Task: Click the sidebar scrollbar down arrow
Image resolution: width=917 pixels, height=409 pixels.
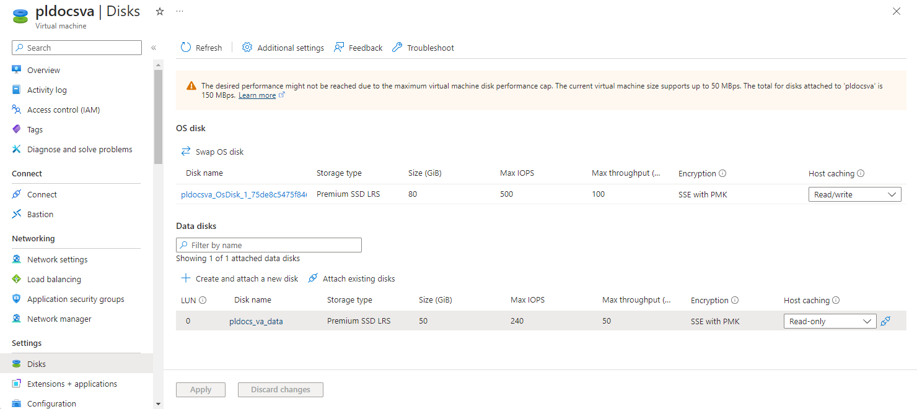Action: pos(158,403)
